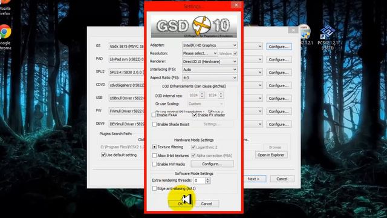Click Configure for the SPU2 plugin
This screenshot has height=218, width=387.
point(279,73)
